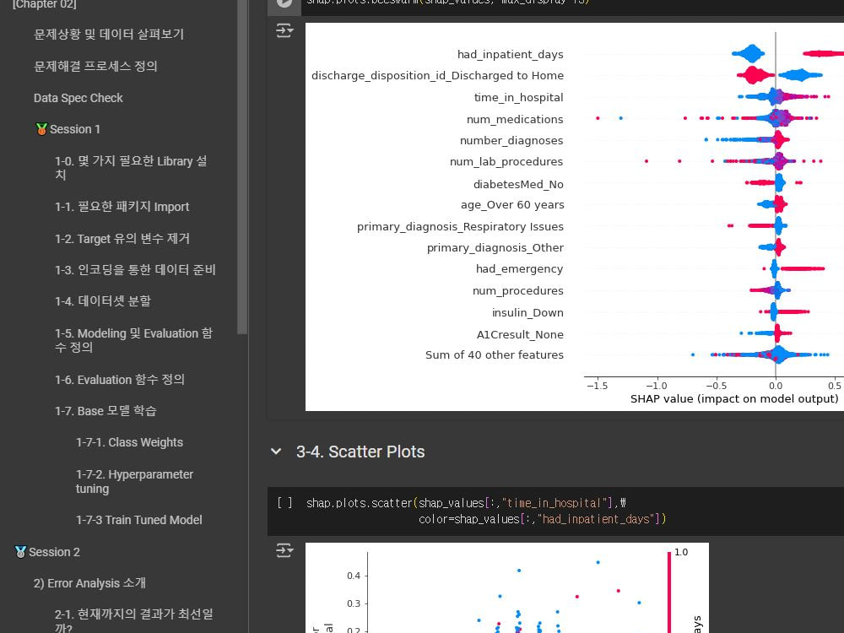844x633 pixels.
Task: Click the empty run brackets of scatter cell
Action: (284, 503)
